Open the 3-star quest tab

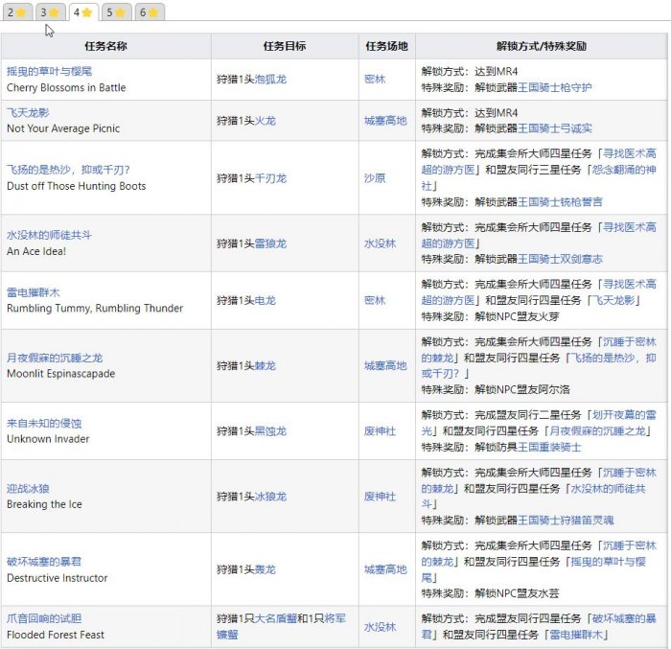point(49,12)
